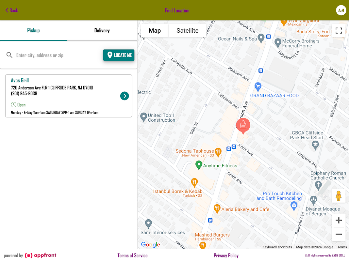Click Sedona Taphouse restaurant icon
349x261 pixels.
[218, 152]
